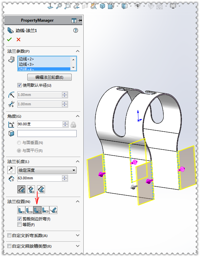Select Inner Virtual Sharp length option
The image size is (200, 257).
click(x=31, y=189)
